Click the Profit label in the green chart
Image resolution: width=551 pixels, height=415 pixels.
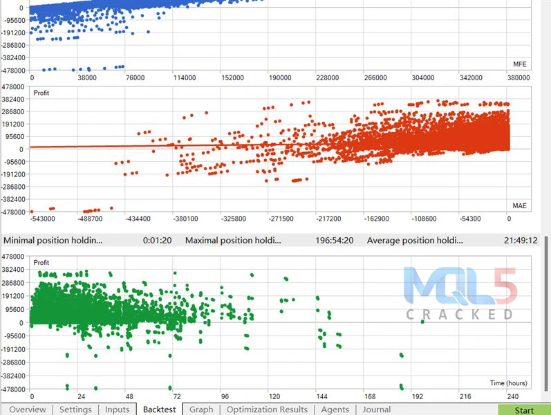(41, 262)
